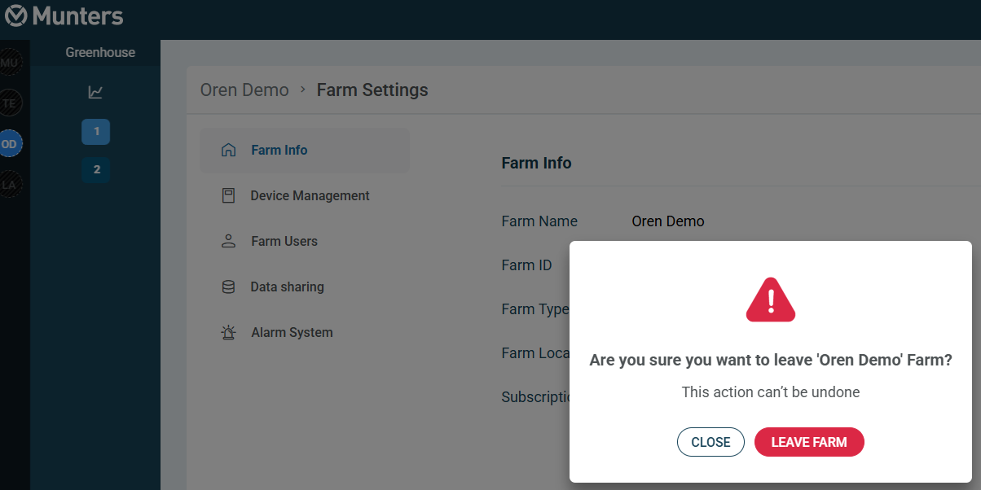This screenshot has height=490, width=981.
Task: Click the Alarm System siren icon
Action: pyautogui.click(x=229, y=332)
